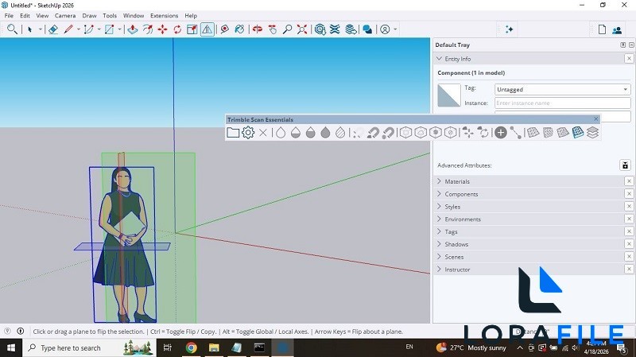Select the Pan hand tool

[x=273, y=29]
